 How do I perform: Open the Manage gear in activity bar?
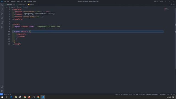2,91
